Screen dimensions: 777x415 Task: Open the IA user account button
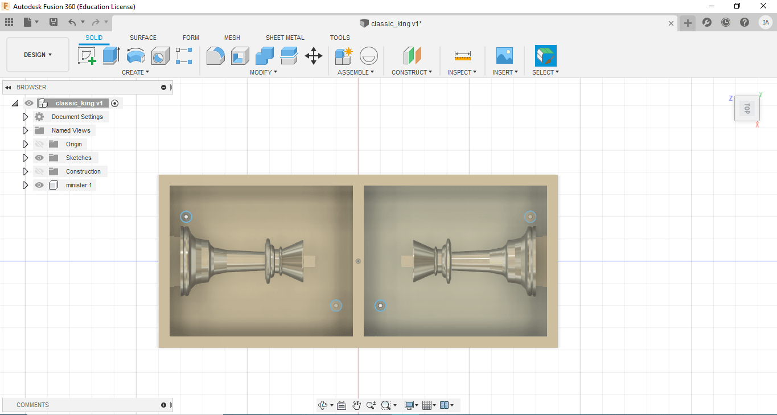click(766, 22)
